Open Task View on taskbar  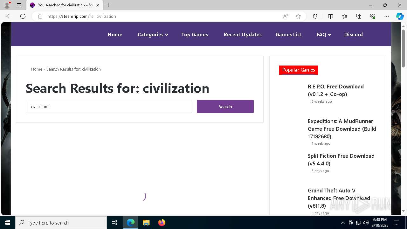(114, 223)
